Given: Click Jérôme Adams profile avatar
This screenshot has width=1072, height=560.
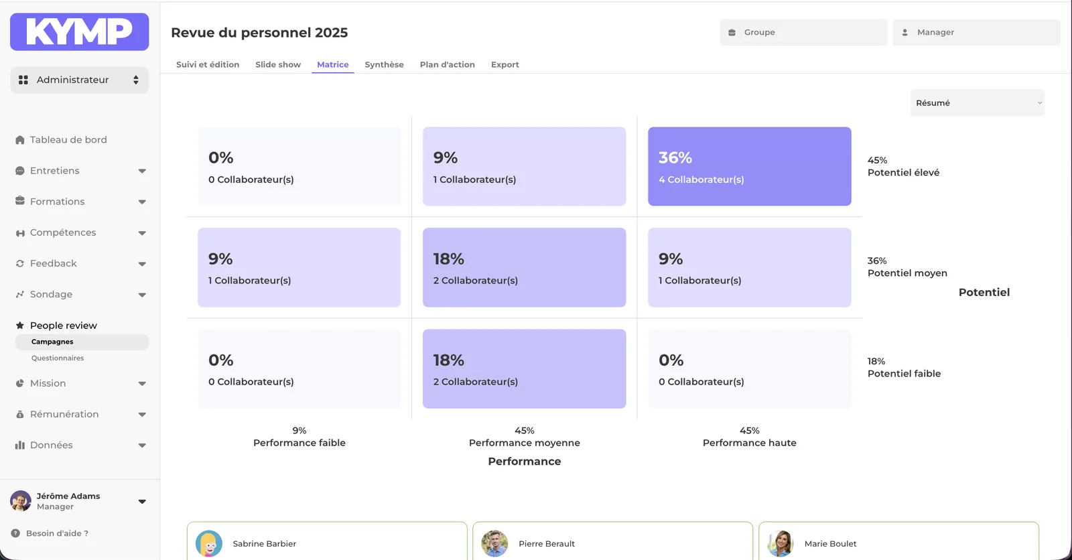Looking at the screenshot, I should pos(21,501).
